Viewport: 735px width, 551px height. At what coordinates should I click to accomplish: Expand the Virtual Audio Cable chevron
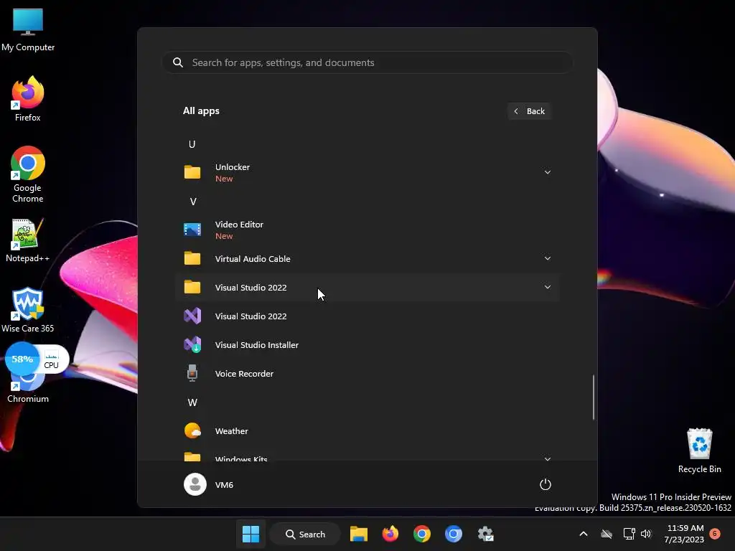click(547, 258)
